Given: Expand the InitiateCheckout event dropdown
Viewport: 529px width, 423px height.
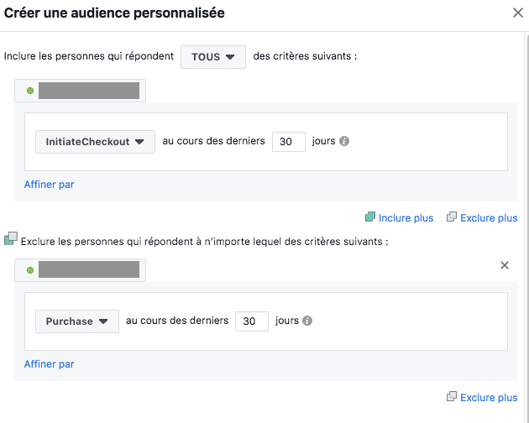Looking at the screenshot, I should 95,142.
